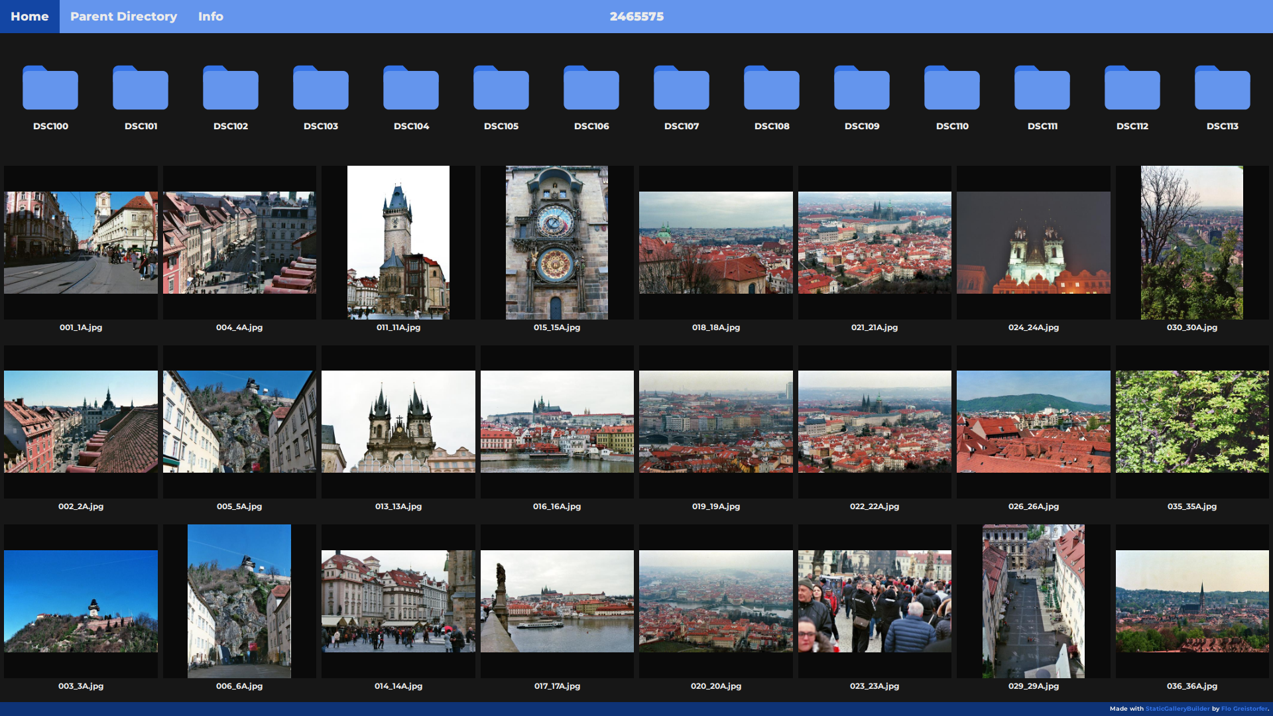Open the DSC112 folder
Image resolution: width=1273 pixels, height=716 pixels.
tap(1132, 88)
